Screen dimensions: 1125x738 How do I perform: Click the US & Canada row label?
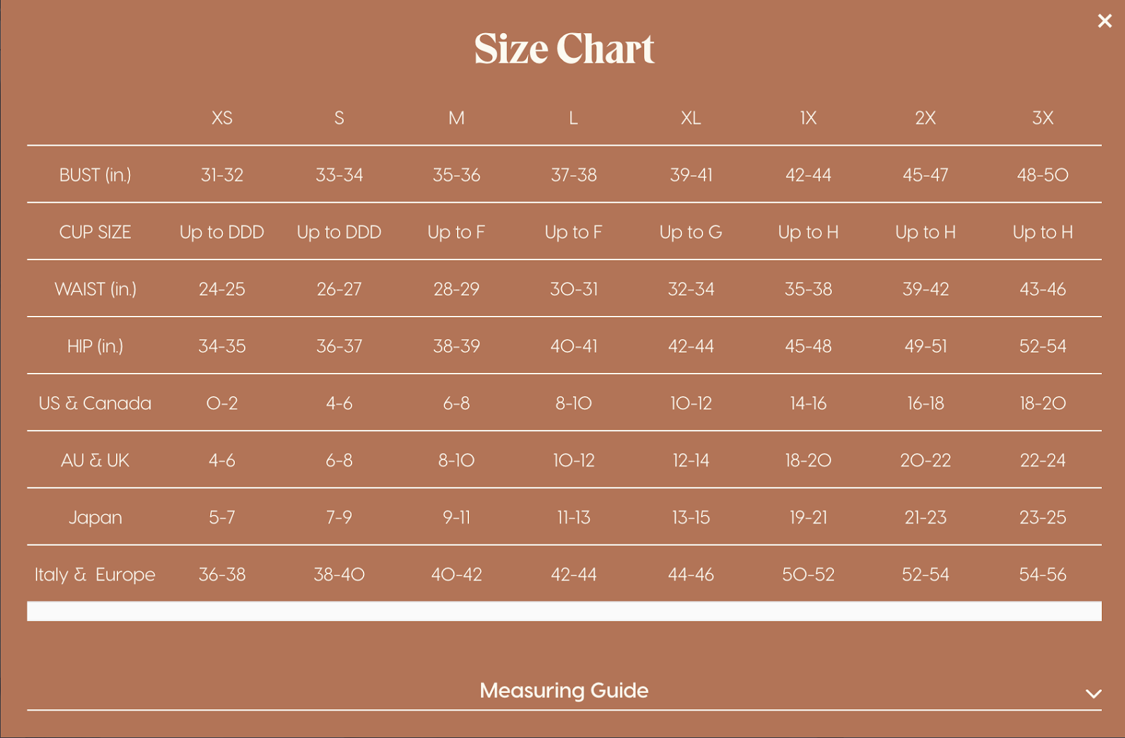96,403
